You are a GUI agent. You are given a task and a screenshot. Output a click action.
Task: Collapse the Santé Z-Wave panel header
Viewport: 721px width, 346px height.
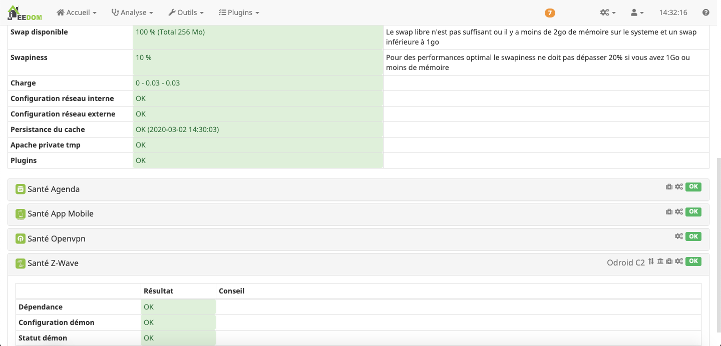53,263
